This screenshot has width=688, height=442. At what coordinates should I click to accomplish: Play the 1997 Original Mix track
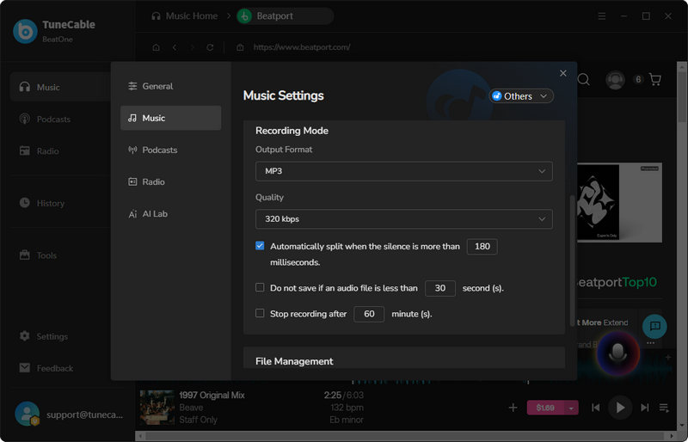pos(620,408)
